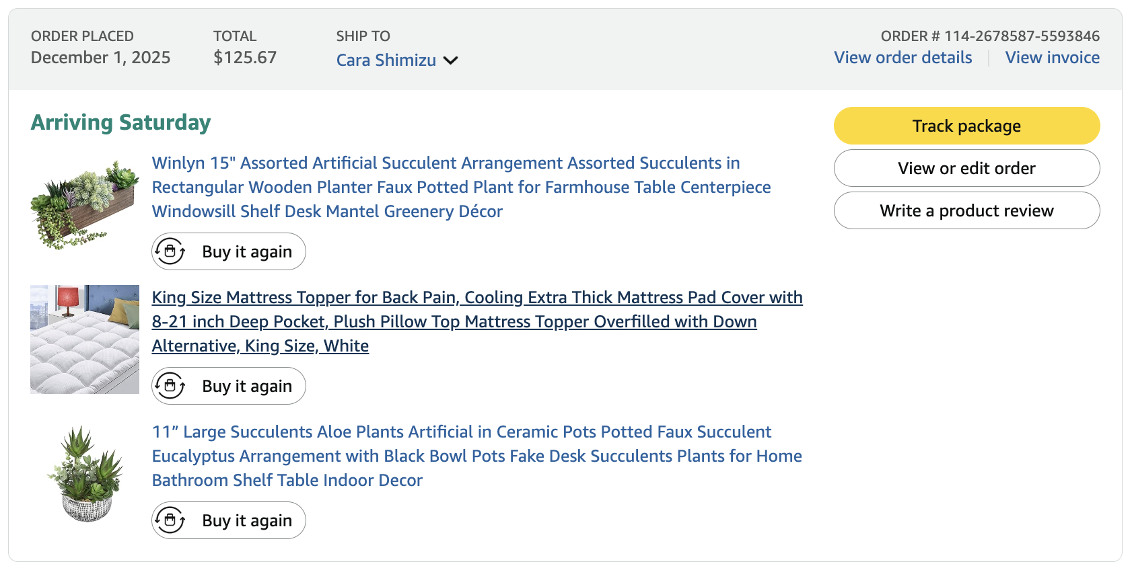Click reorder icon beside the aloe plants item
This screenshot has width=1132, height=570.
point(170,520)
